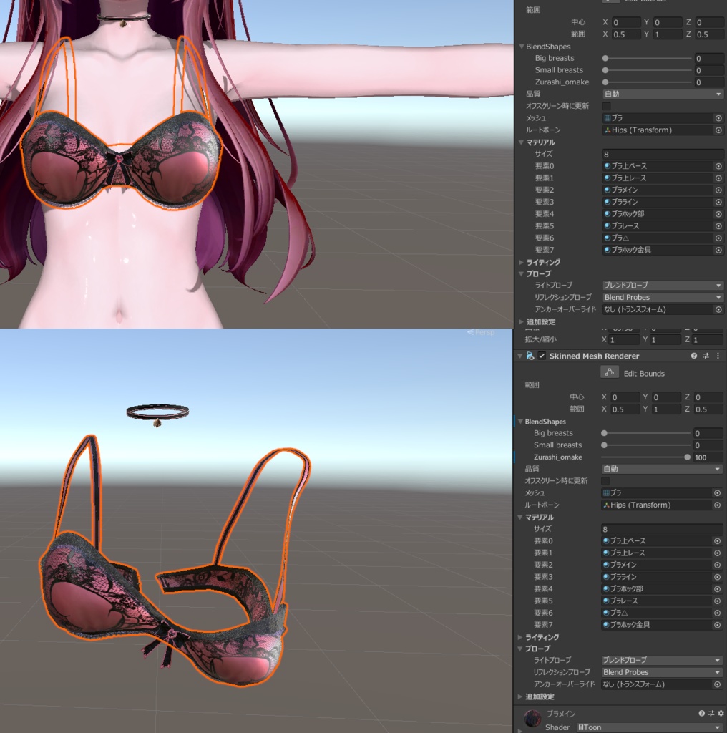
Task: Open 品質 dropdown in upper inspector
Action: pyautogui.click(x=663, y=94)
